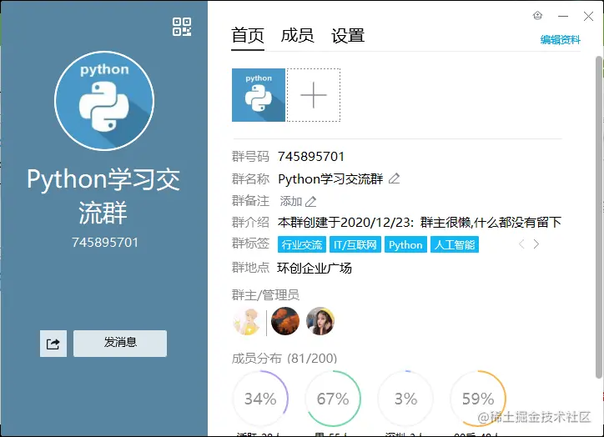Click the 3% location distribution ring
The height and width of the screenshot is (437, 604).
pos(405,399)
